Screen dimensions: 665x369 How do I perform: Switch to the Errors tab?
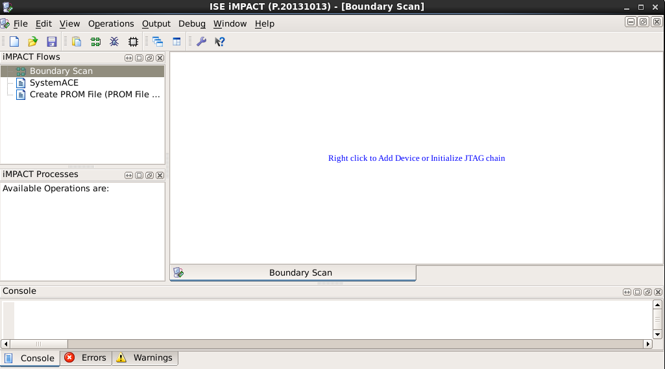point(86,358)
